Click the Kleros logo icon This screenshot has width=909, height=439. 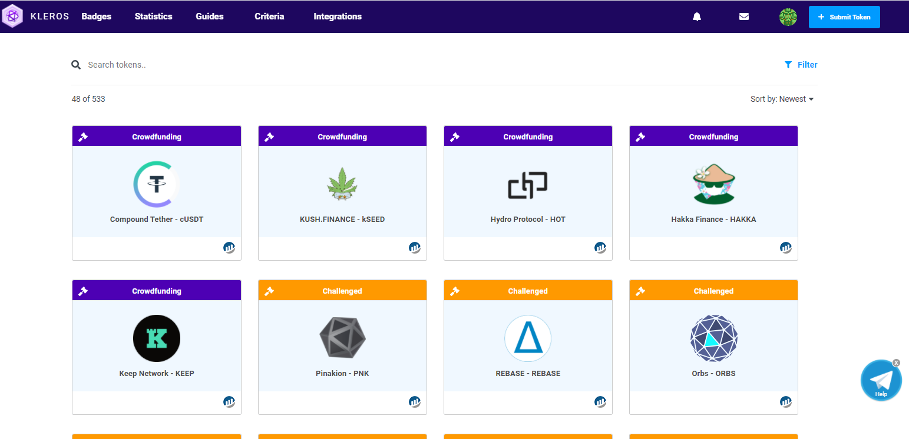click(12, 16)
